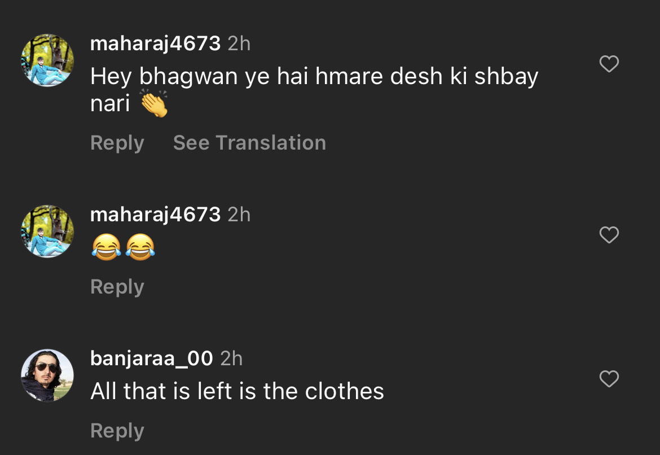This screenshot has height=455, width=660.
Task: Tap heart on the laughing emoji comment
Action: pos(609,235)
